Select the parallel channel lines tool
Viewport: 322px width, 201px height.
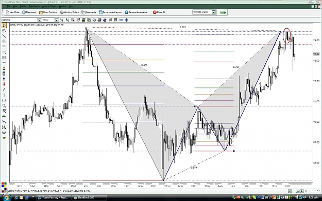[4, 42]
